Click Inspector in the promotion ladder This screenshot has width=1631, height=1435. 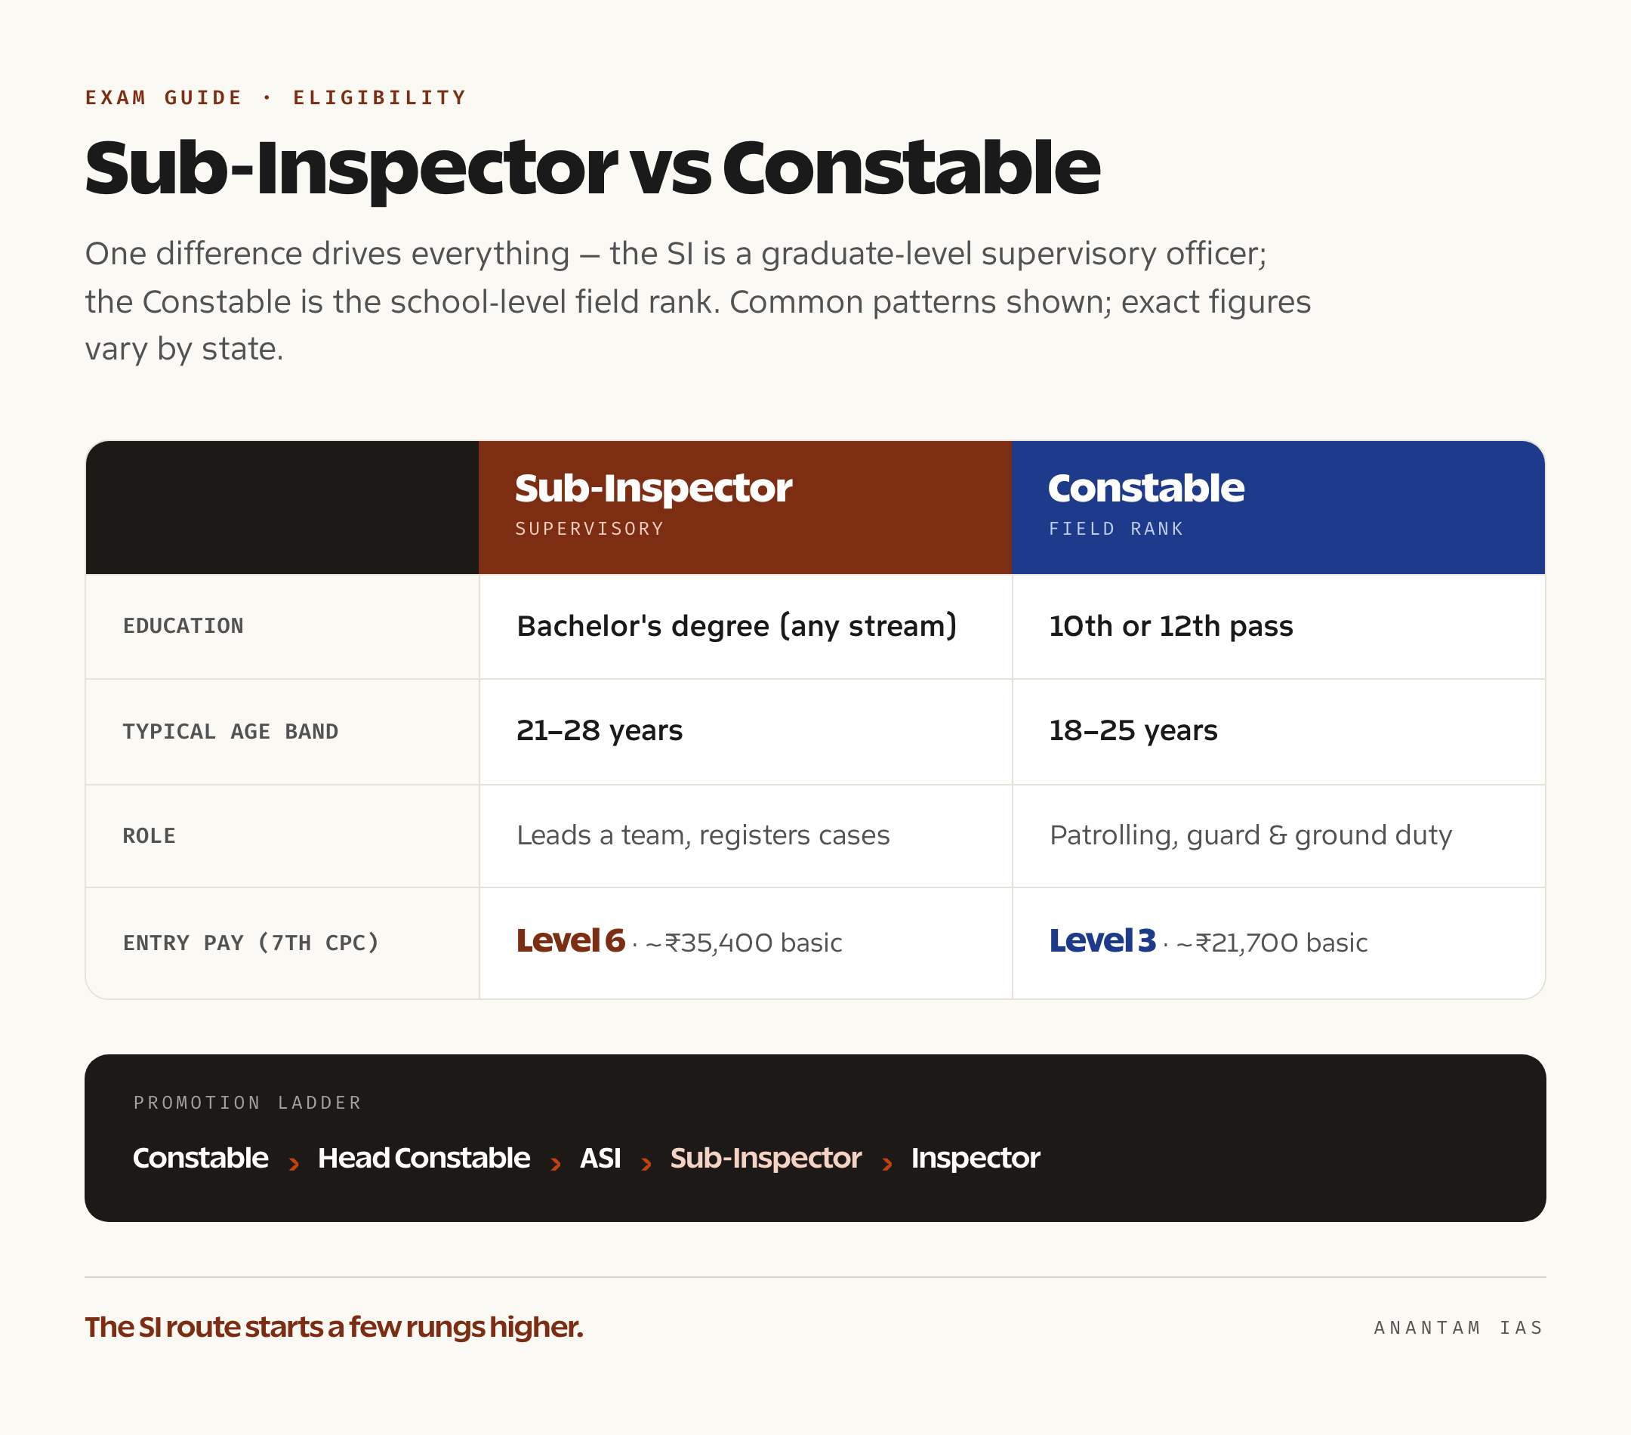pos(976,1158)
